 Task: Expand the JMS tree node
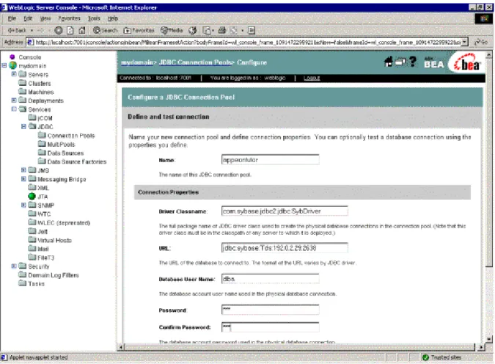tap(23, 170)
